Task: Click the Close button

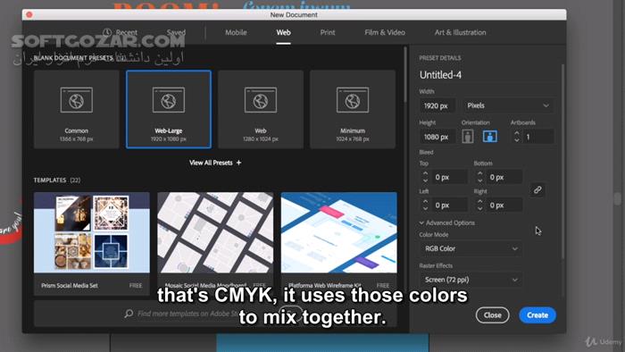Action: 492,315
